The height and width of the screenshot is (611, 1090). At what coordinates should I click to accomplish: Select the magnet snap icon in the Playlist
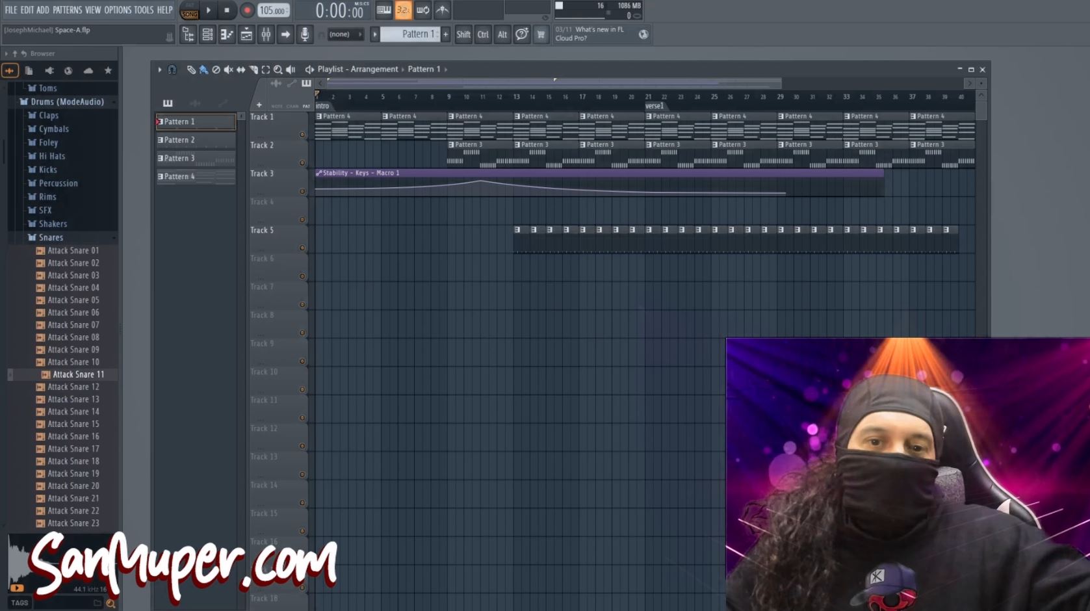coord(172,69)
